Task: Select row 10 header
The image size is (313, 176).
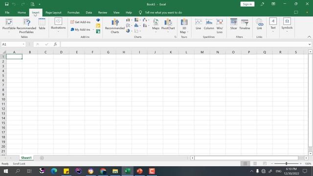Action: [x=3, y=99]
